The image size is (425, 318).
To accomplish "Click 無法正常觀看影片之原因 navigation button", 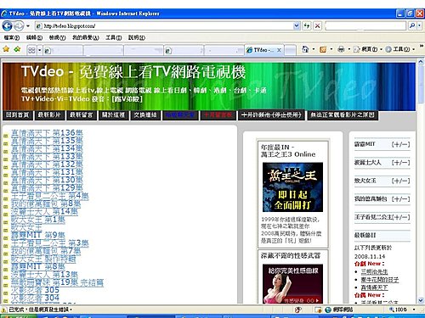I will pyautogui.click(x=343, y=115).
